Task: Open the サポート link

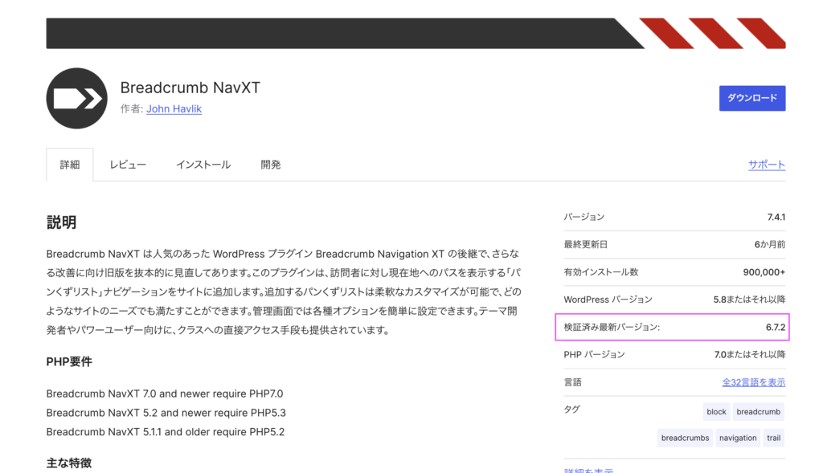Action: 767,165
